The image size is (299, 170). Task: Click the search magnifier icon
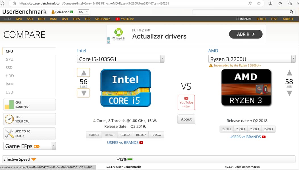pyautogui.click(x=291, y=12)
